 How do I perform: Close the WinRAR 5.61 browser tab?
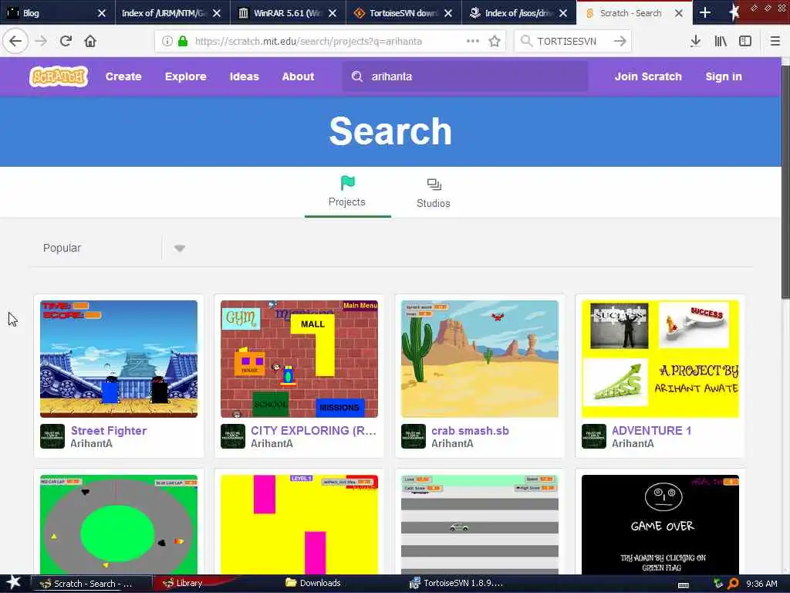coord(332,13)
